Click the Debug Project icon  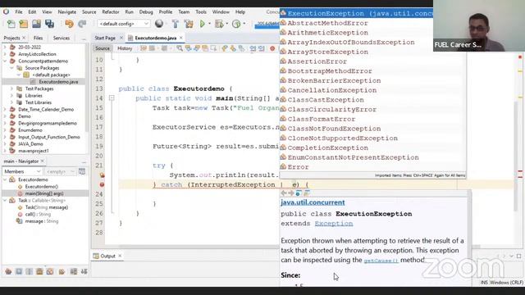219,24
